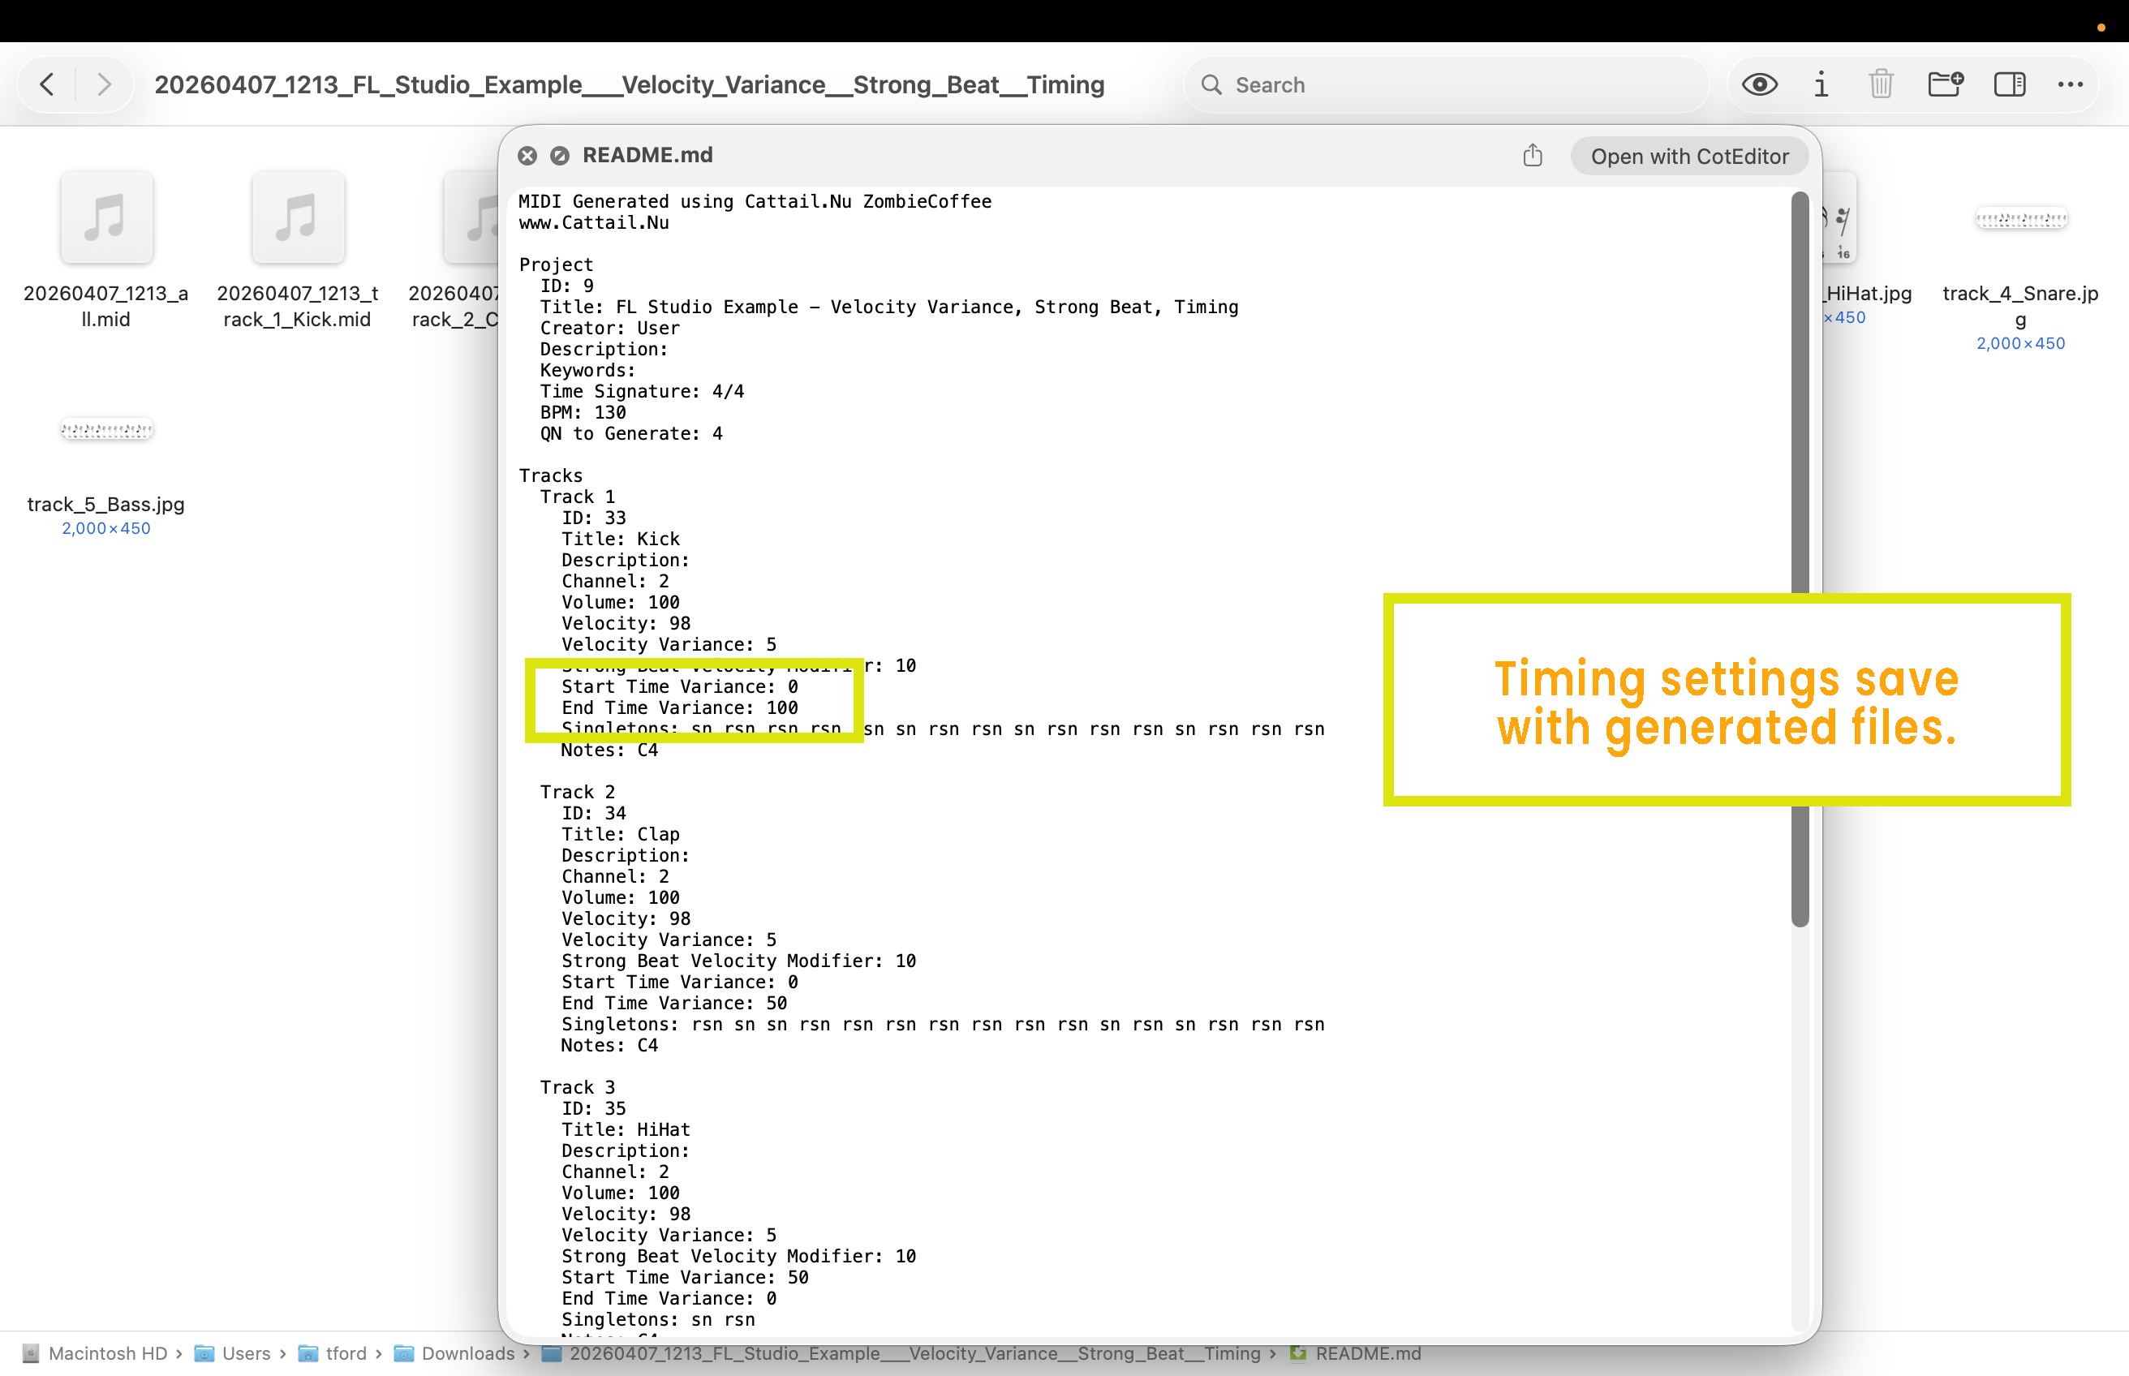Go back in Finder history
The width and height of the screenshot is (2129, 1376).
[47, 85]
